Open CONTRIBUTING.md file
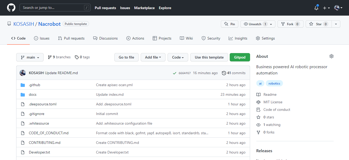This screenshot has width=349, height=160. (x=45, y=143)
